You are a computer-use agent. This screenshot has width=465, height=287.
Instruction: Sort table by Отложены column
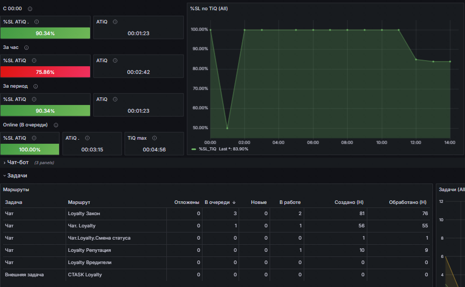[x=187, y=202]
